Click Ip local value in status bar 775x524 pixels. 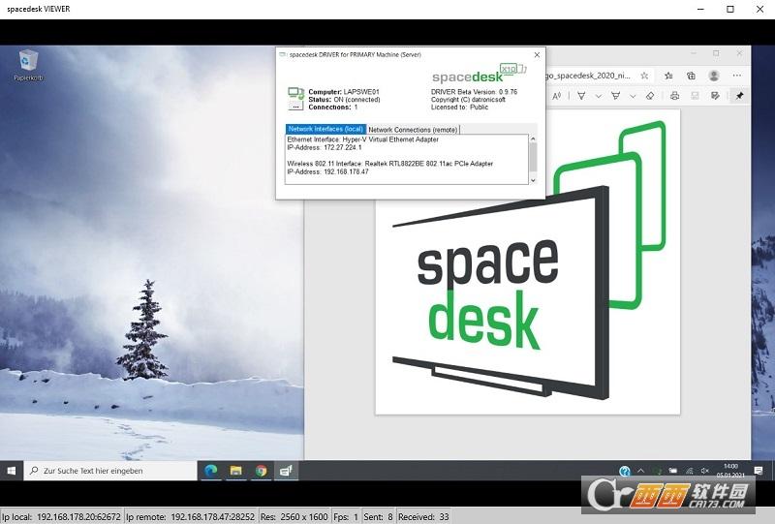point(78,516)
